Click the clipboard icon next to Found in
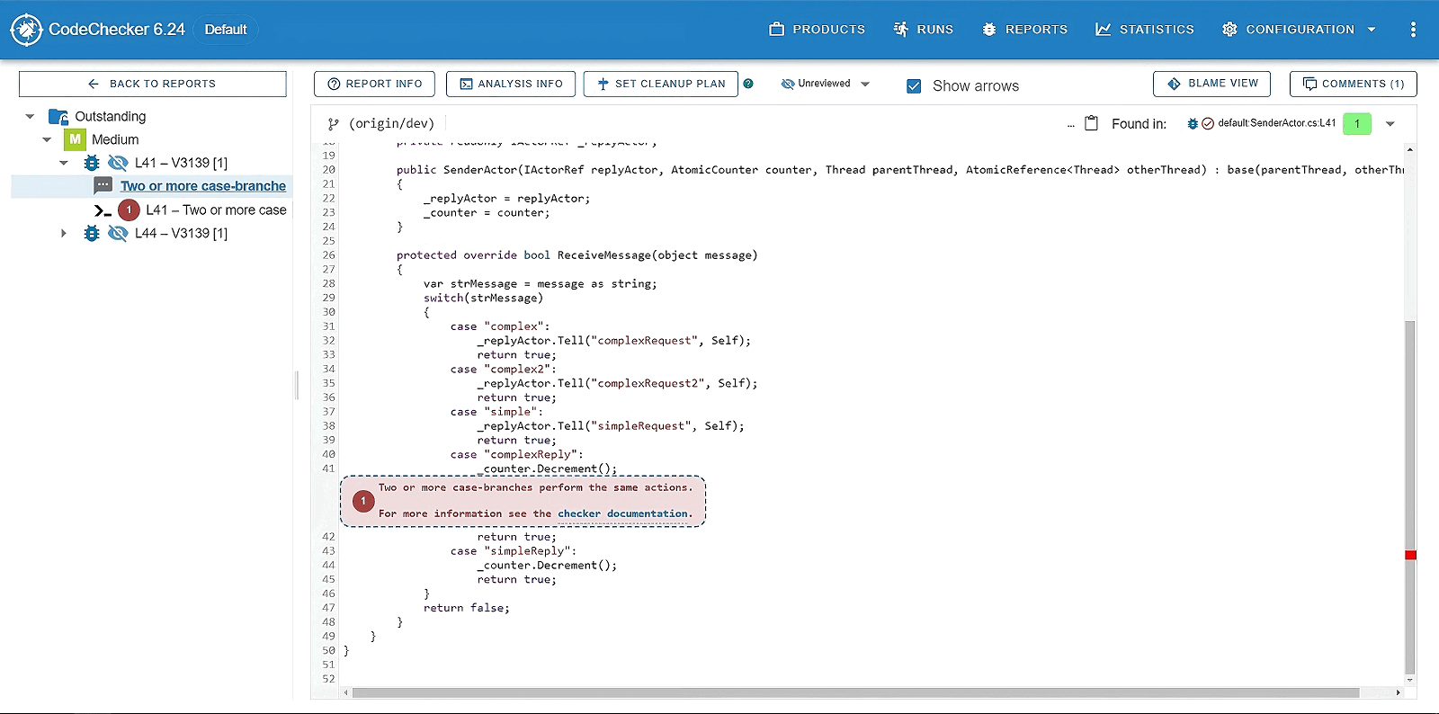The width and height of the screenshot is (1439, 714). (1091, 123)
